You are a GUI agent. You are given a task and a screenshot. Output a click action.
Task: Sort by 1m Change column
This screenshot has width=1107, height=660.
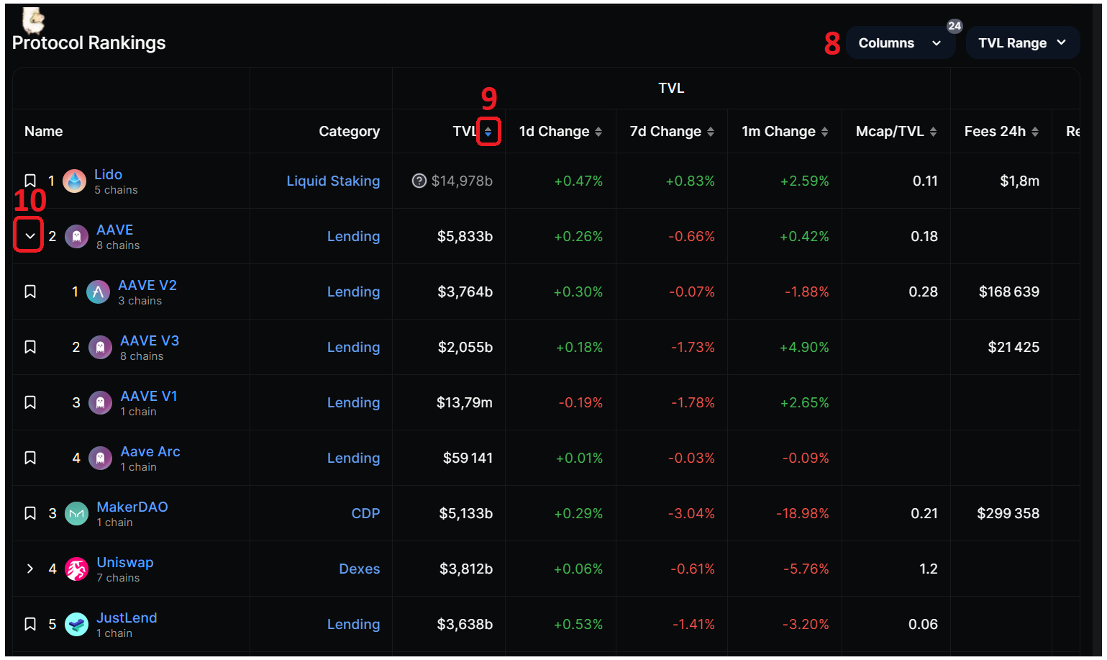coord(824,132)
